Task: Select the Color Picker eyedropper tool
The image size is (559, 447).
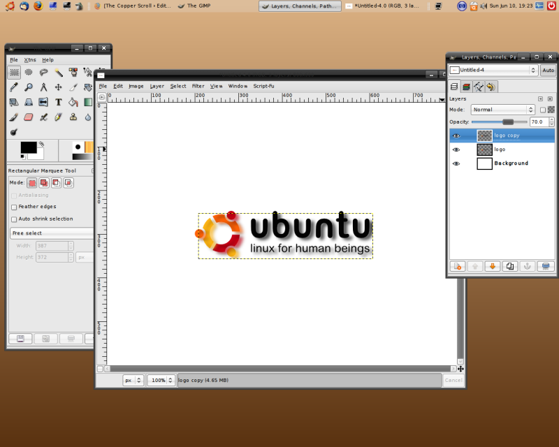Action: [x=14, y=87]
